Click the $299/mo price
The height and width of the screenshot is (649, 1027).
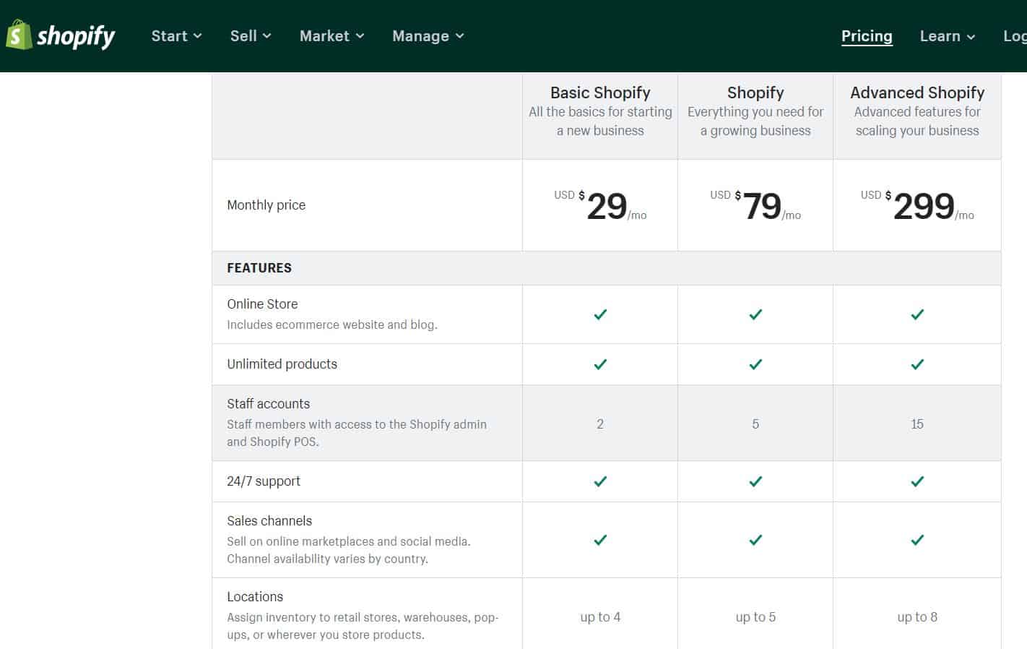[x=917, y=206]
